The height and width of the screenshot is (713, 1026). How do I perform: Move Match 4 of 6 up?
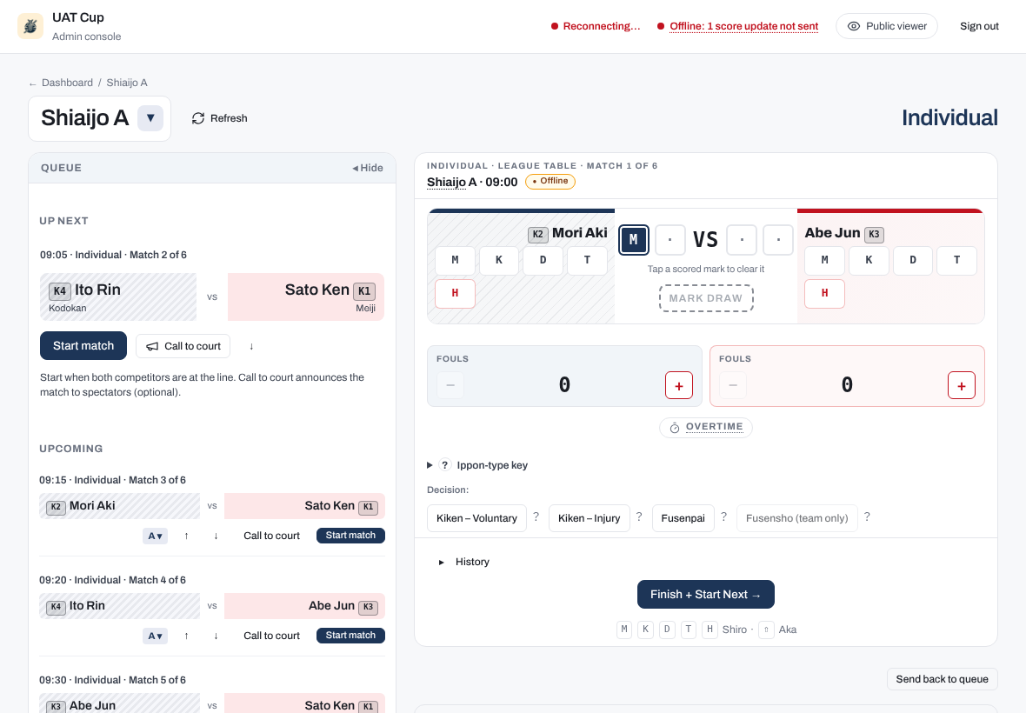186,636
